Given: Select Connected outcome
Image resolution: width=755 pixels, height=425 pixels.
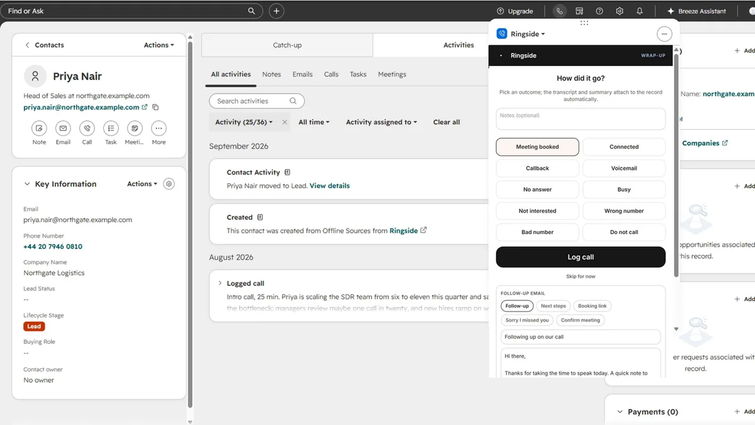Looking at the screenshot, I should point(624,147).
